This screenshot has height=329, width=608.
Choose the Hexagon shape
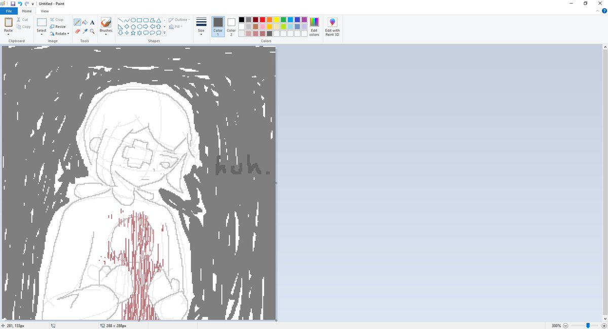click(x=139, y=26)
